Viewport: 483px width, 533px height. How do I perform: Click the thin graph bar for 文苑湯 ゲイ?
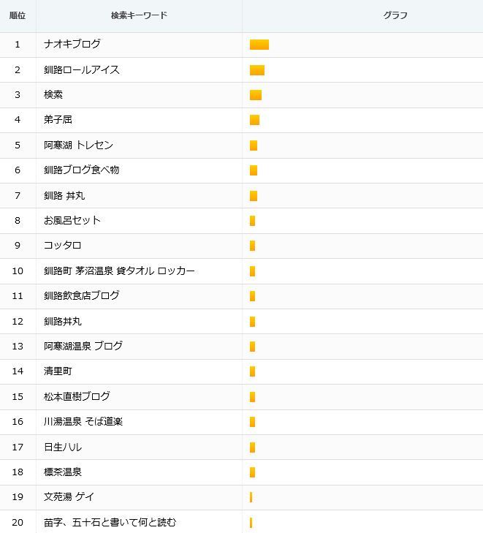pos(251,497)
